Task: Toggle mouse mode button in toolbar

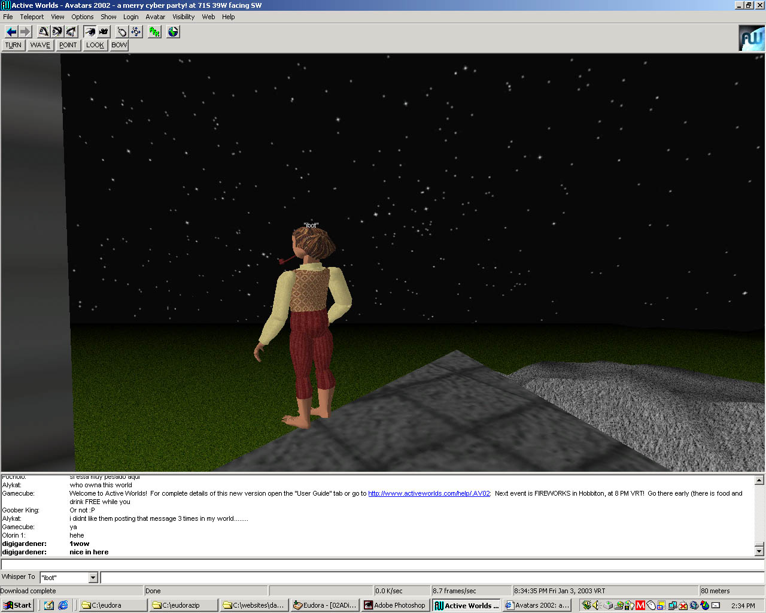Action: coord(122,32)
